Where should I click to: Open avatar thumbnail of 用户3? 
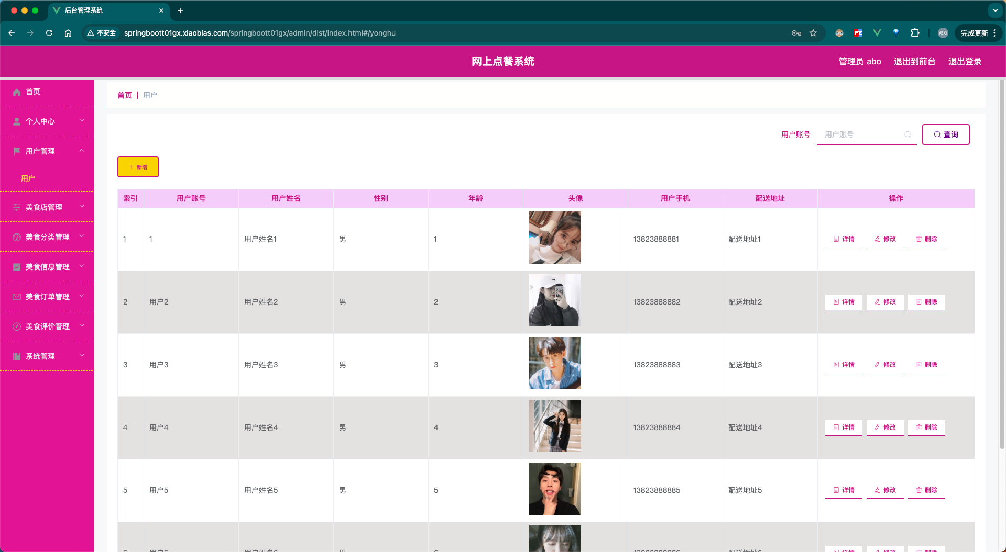555,363
